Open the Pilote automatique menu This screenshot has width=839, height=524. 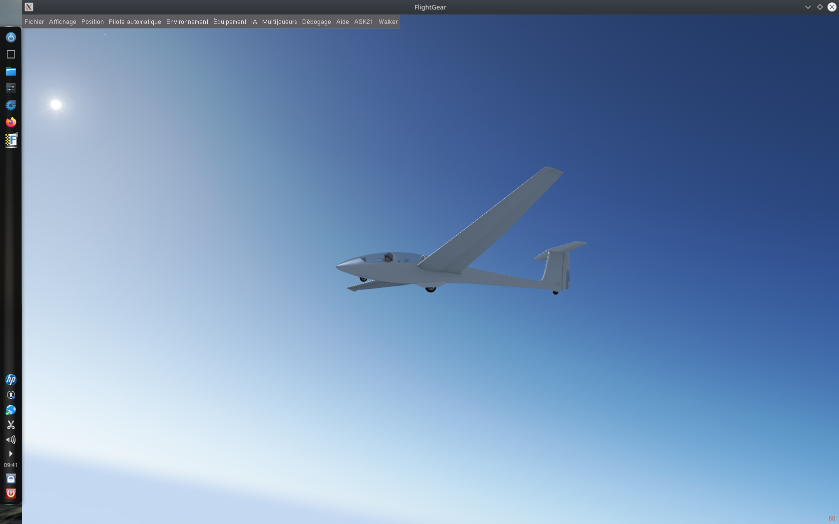(x=135, y=22)
